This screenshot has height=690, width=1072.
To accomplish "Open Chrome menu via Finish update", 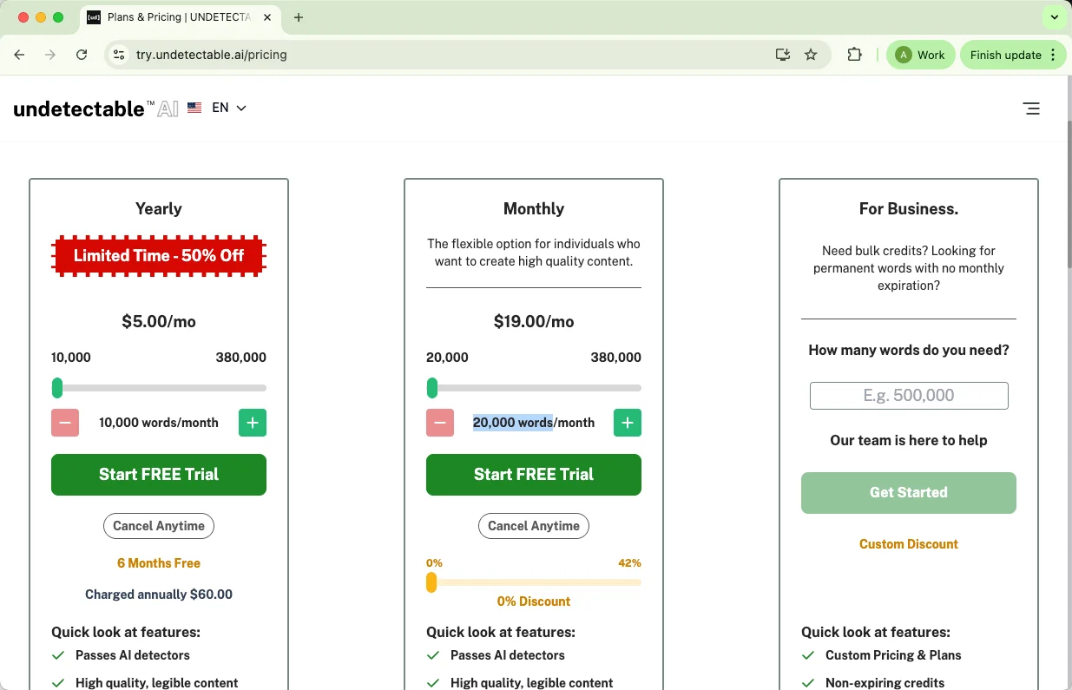I will click(x=1013, y=55).
